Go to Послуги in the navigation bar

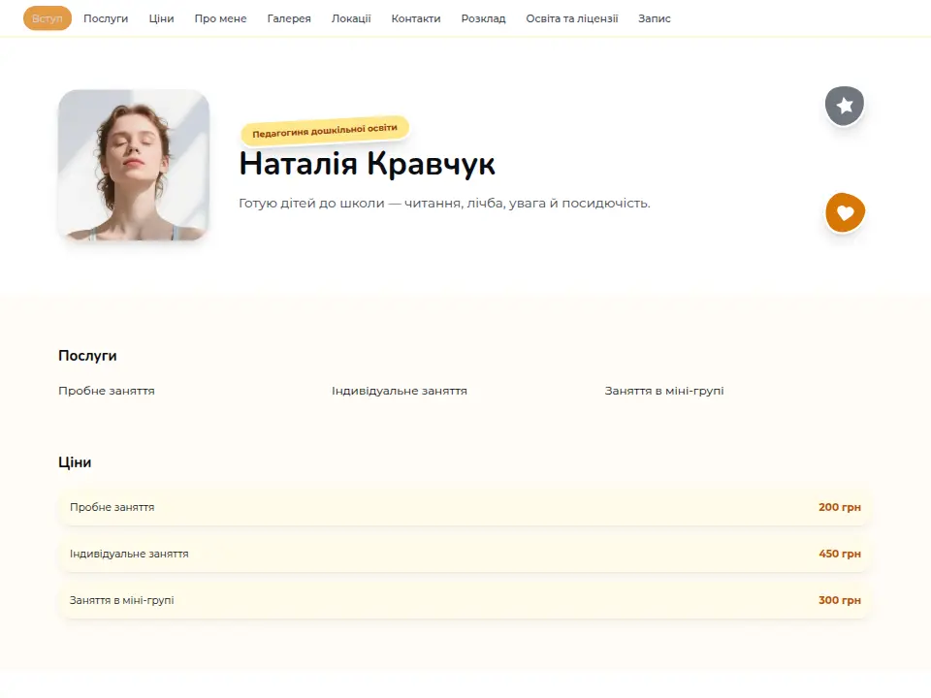click(x=106, y=18)
